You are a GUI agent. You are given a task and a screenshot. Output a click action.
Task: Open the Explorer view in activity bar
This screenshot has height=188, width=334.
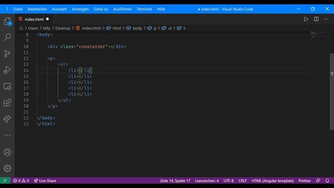click(7, 21)
